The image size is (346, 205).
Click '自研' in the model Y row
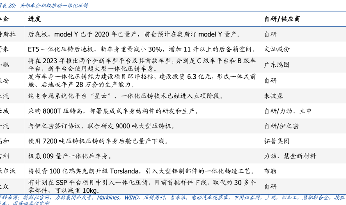(270, 34)
